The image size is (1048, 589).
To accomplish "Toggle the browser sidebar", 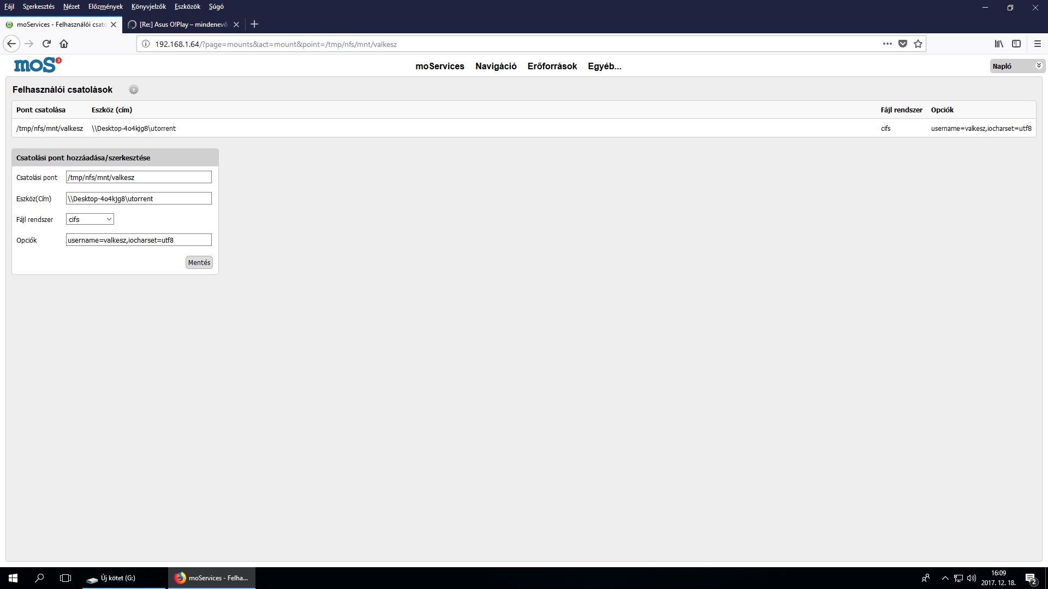I will pos(1016,44).
